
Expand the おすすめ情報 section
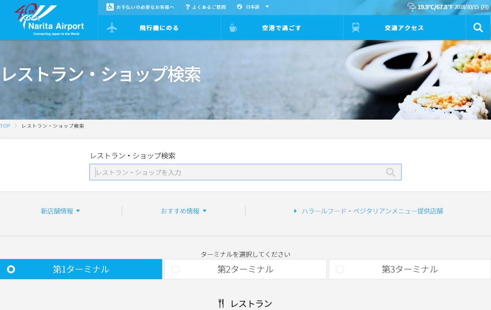[183, 211]
